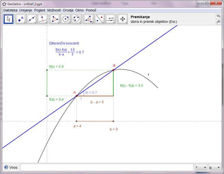Image resolution: width=224 pixels, height=174 pixels.
Task: Click the Redo arrow icon
Action: pos(218,22)
